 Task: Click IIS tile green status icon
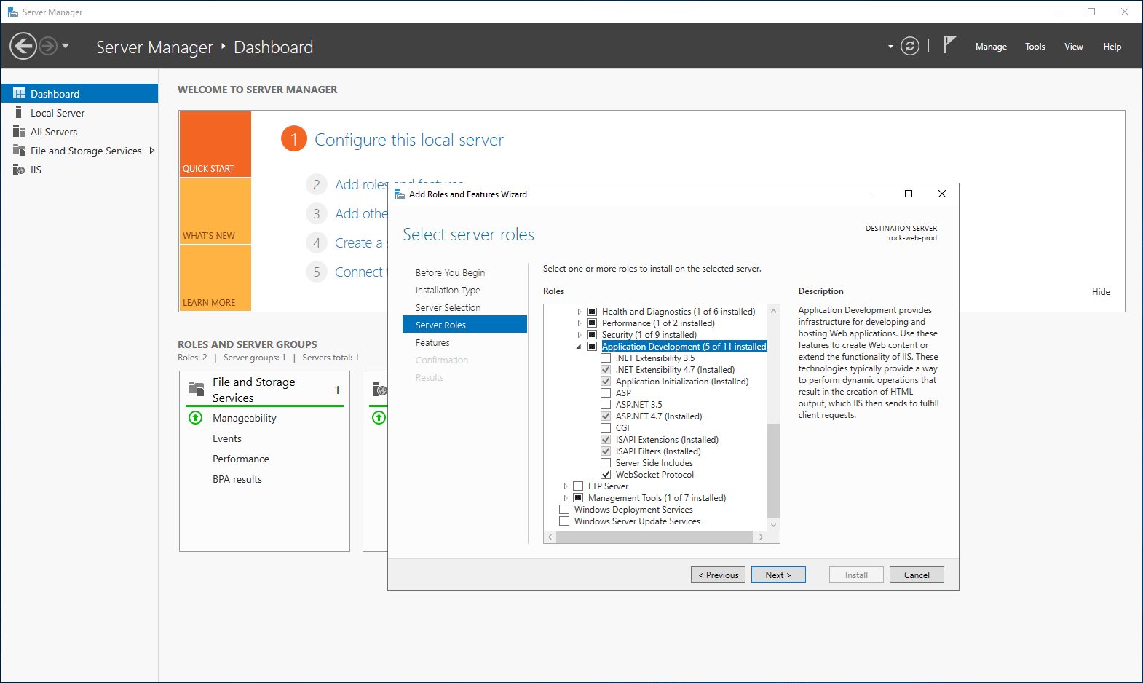click(x=379, y=418)
